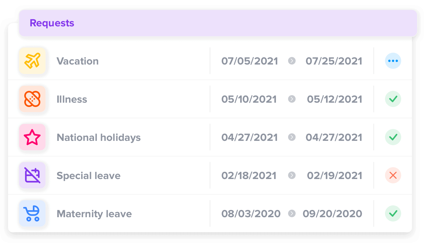Click the green checkmark on the Illness row
The image size is (427, 243).
393,99
